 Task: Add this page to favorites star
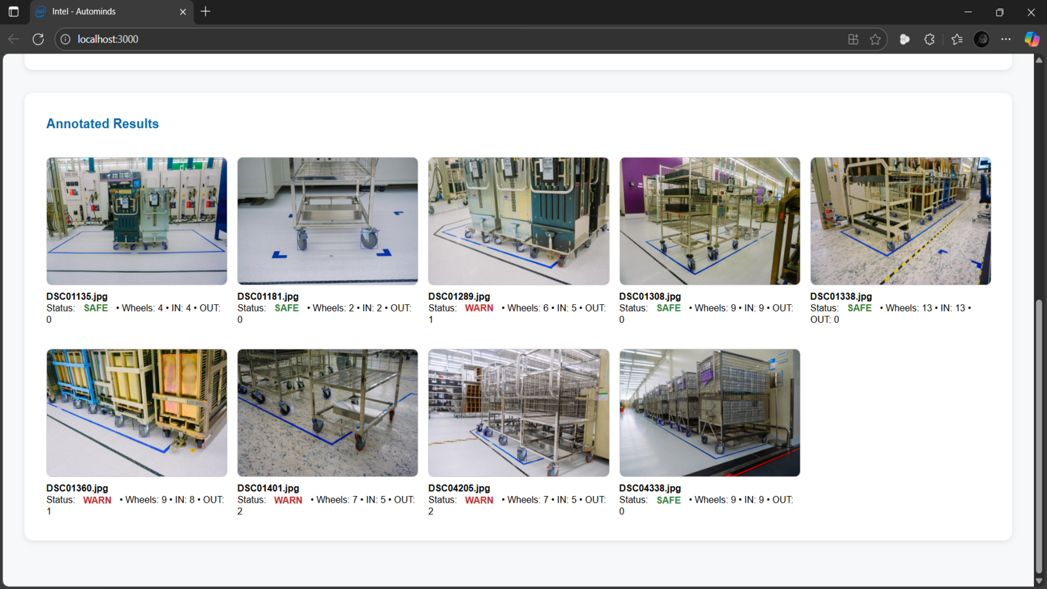point(876,39)
